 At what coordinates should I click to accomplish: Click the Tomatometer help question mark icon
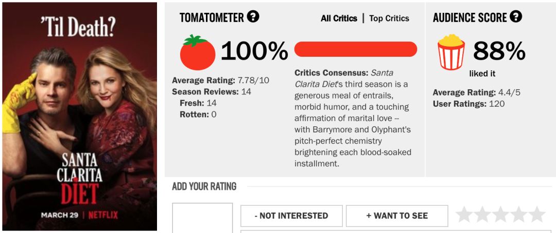point(253,17)
